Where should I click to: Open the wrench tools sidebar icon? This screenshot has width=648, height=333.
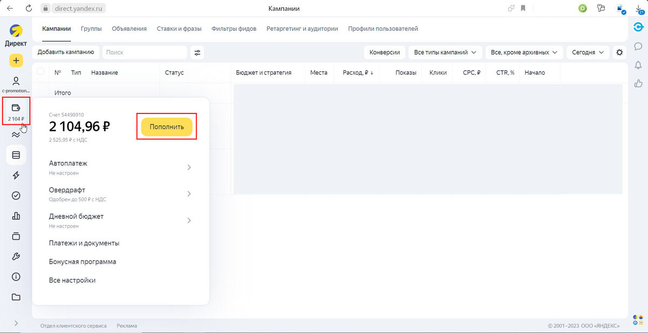pos(16,256)
